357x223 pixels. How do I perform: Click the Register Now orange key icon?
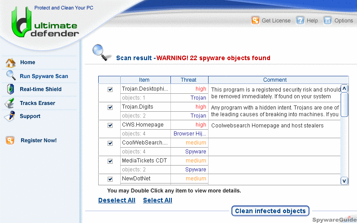coord(10,140)
